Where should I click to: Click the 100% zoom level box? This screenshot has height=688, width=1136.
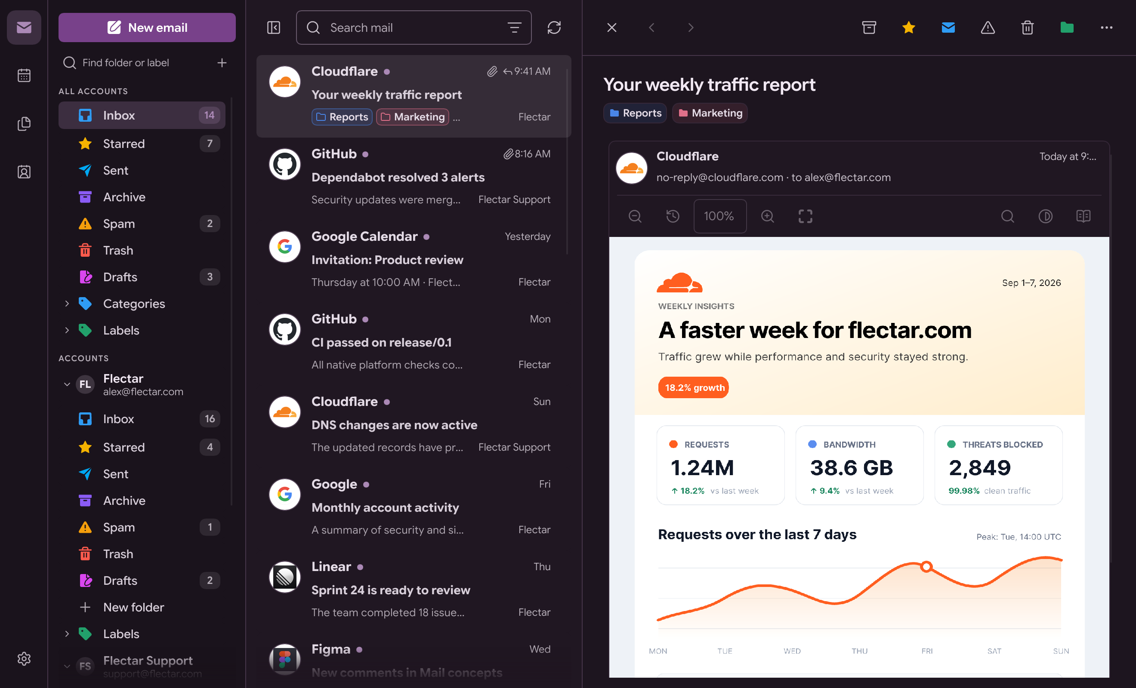pyautogui.click(x=719, y=216)
